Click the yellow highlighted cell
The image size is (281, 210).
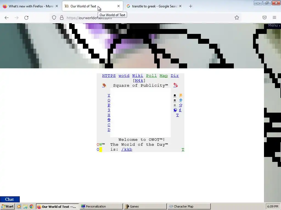(100, 150)
